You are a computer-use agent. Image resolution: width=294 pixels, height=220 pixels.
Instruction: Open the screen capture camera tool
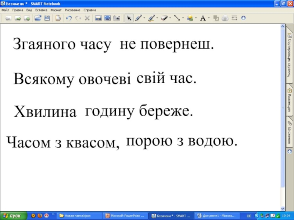117,18
